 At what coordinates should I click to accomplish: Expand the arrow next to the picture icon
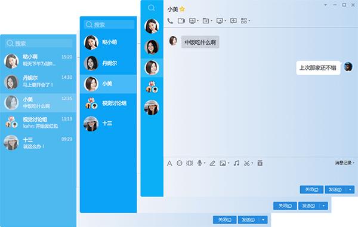[229, 163]
